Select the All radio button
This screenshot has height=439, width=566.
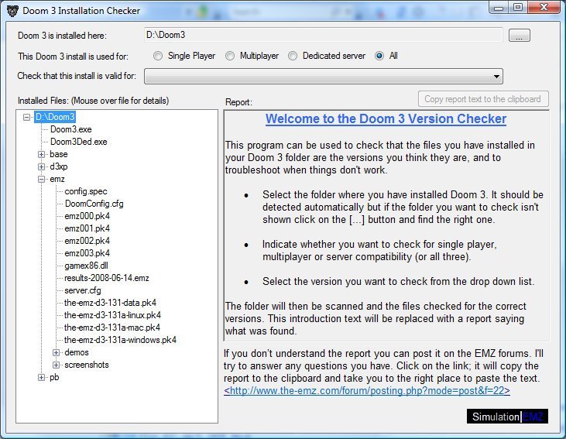click(380, 56)
